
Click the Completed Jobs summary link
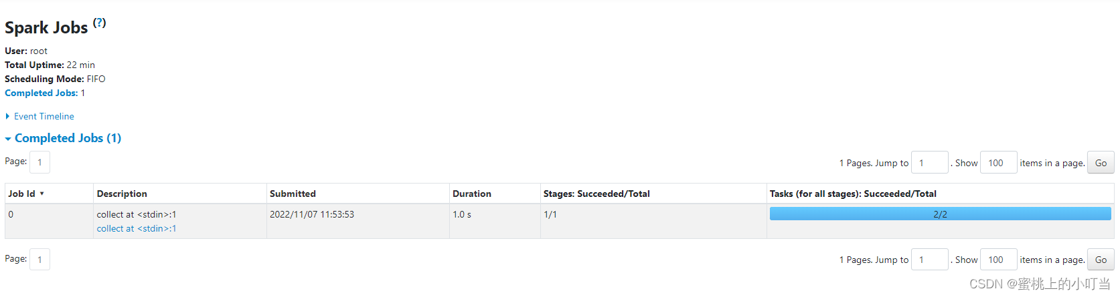coord(41,93)
